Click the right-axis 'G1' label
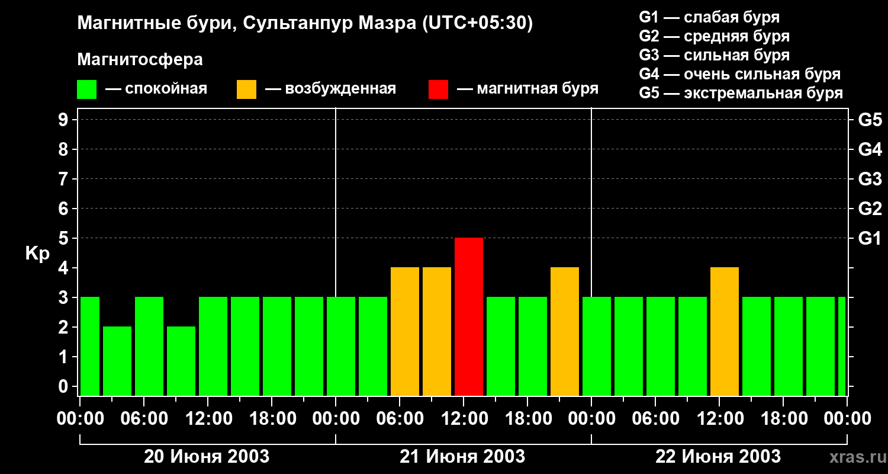 pyautogui.click(x=870, y=239)
